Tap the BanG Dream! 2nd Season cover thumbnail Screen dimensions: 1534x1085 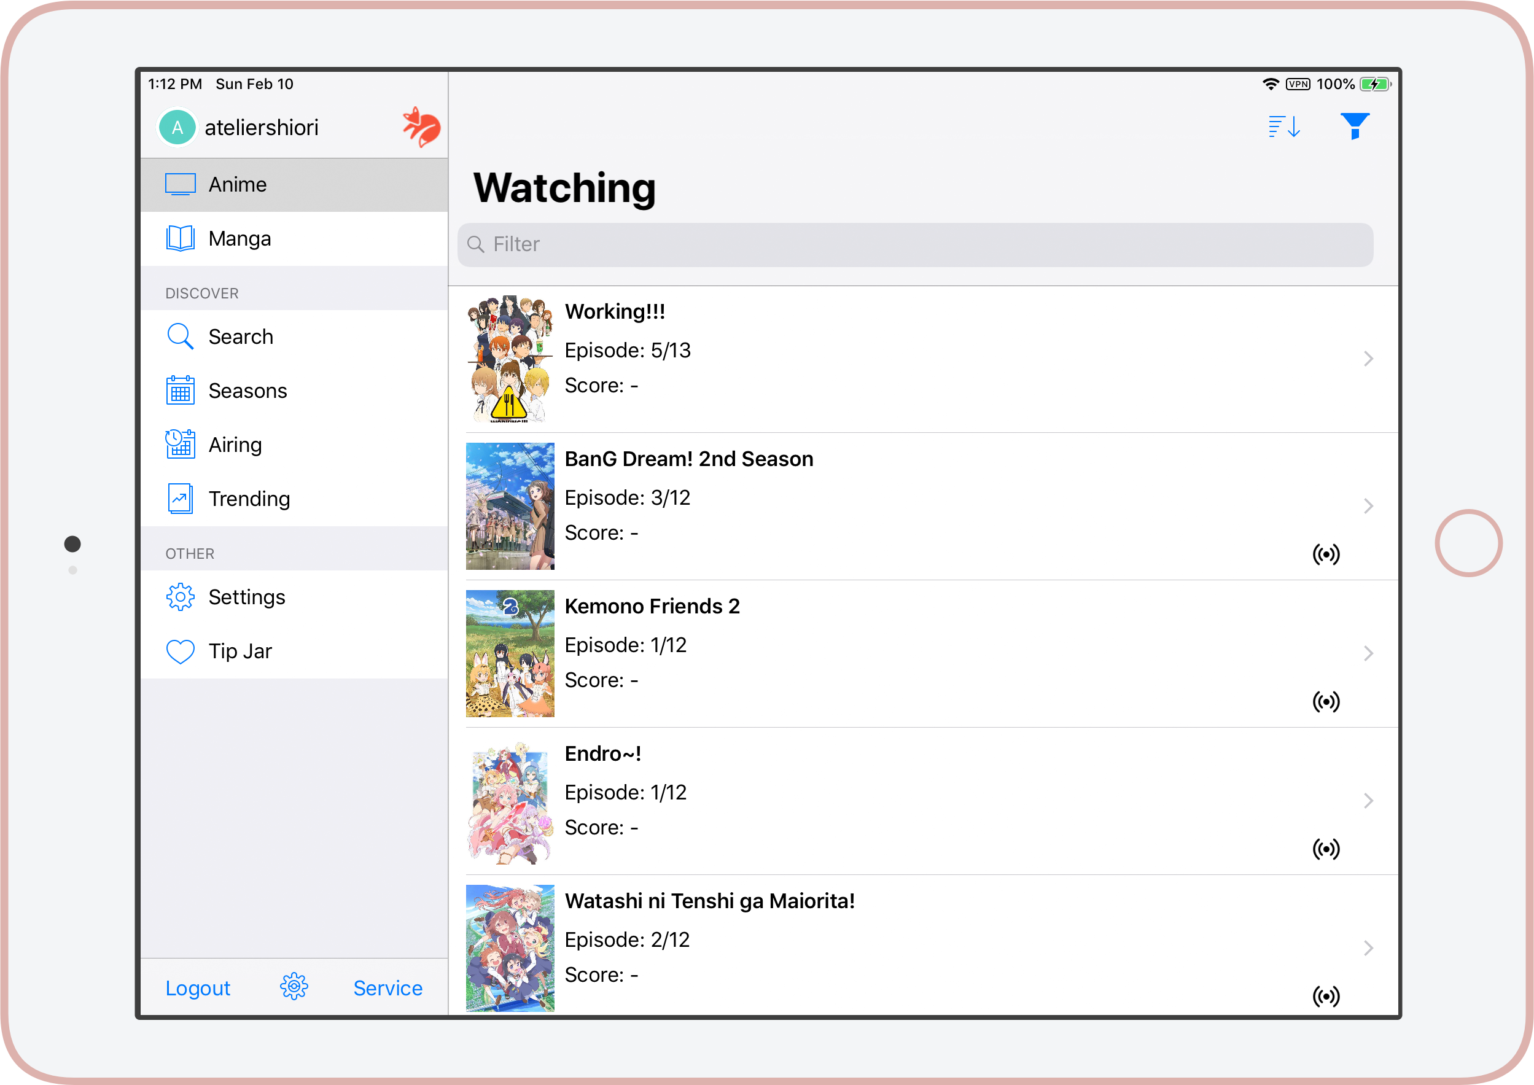[510, 506]
